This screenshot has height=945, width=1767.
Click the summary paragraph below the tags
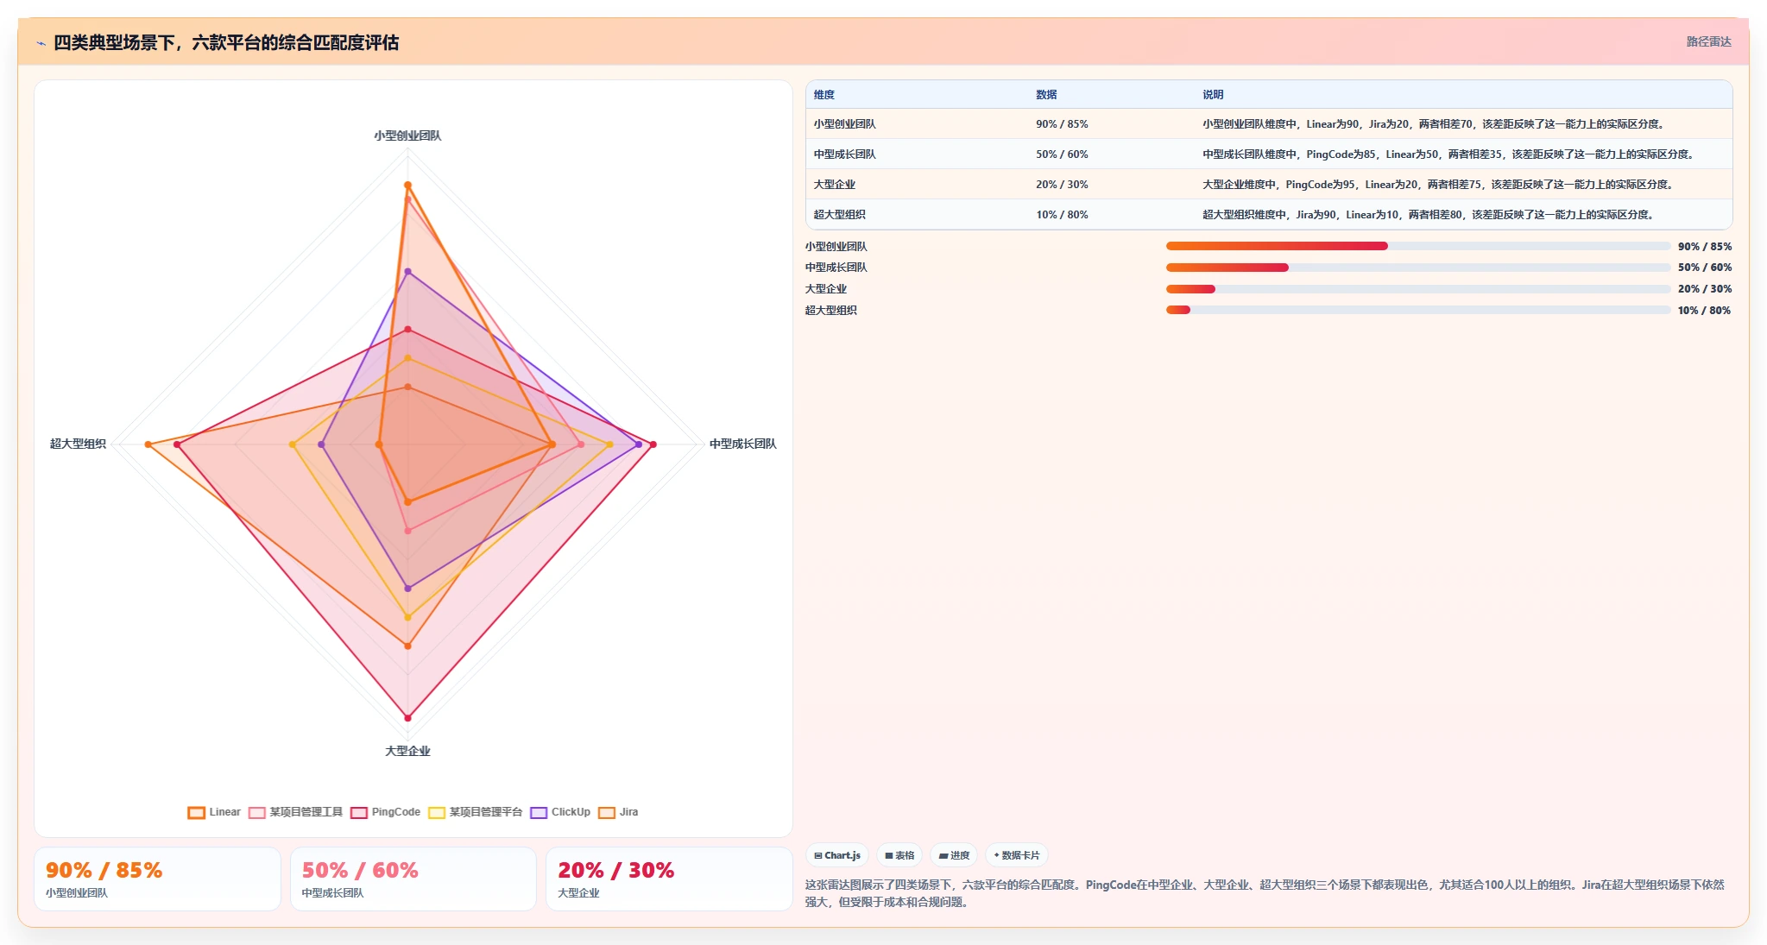click(x=1265, y=893)
